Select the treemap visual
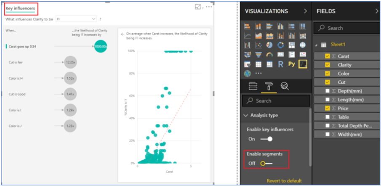The width and height of the screenshot is (381, 186). 292,45
